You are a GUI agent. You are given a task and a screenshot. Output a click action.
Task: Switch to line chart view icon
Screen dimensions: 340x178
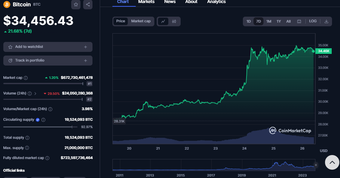tap(163, 21)
